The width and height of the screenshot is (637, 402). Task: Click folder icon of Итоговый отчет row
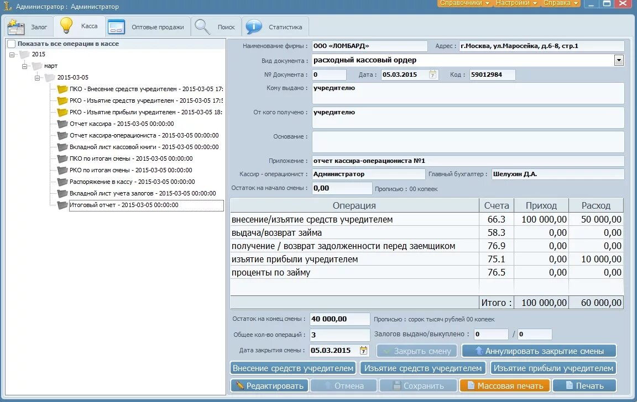62,205
